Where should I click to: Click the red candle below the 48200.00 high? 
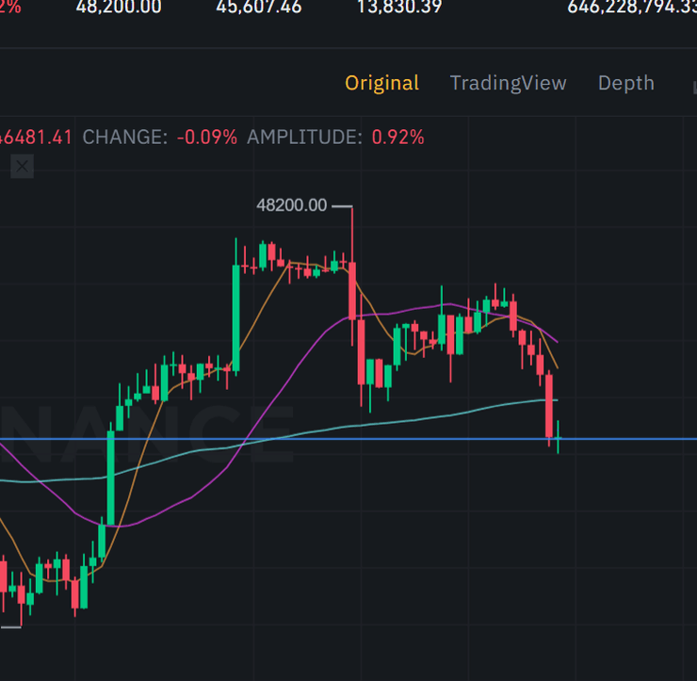click(352, 292)
